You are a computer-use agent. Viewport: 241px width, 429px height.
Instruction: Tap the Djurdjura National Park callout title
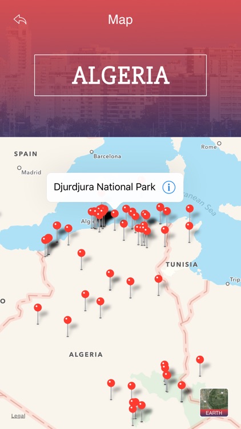pyautogui.click(x=105, y=187)
